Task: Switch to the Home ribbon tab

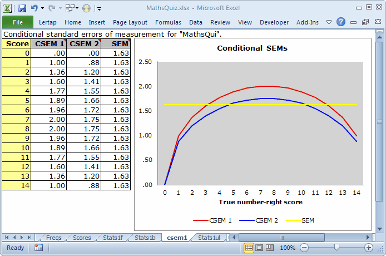Action: [x=73, y=22]
